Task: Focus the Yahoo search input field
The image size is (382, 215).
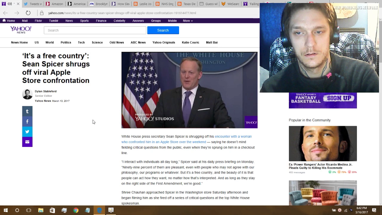Action: [95, 30]
